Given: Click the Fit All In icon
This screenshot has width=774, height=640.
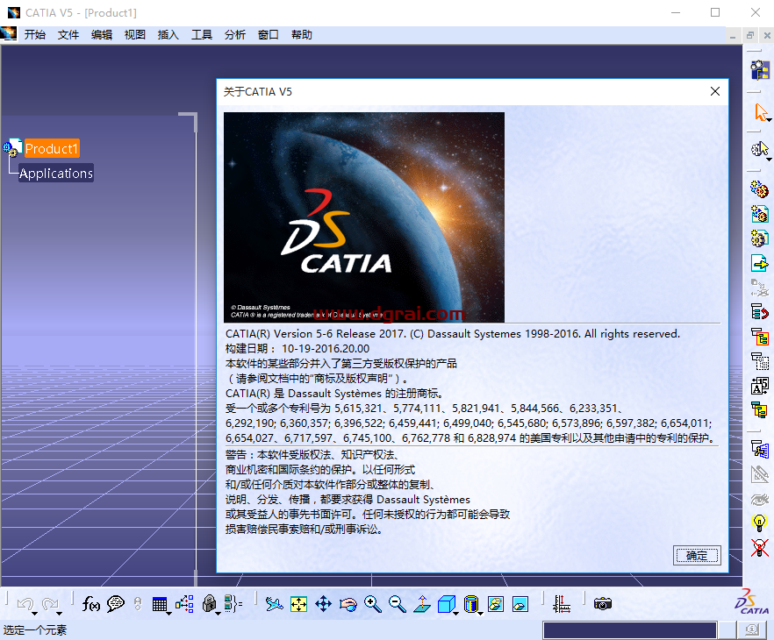Looking at the screenshot, I should tap(298, 603).
